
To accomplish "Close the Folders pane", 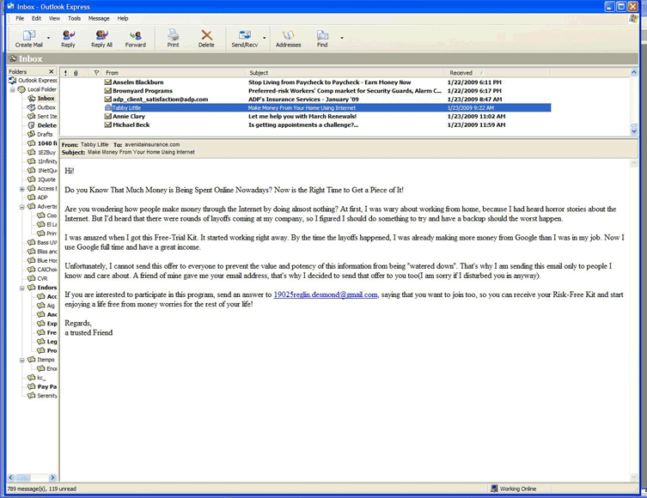I will (52, 72).
